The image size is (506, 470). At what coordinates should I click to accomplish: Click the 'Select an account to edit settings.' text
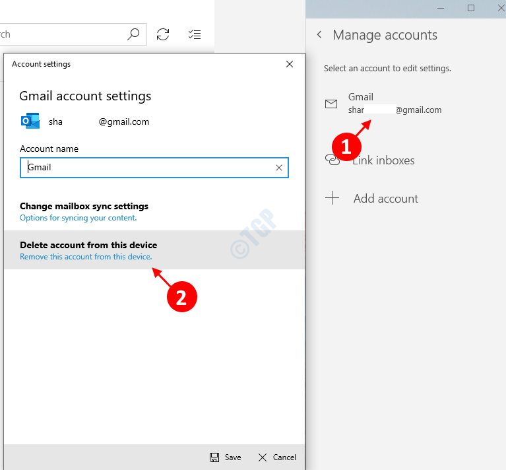point(387,69)
